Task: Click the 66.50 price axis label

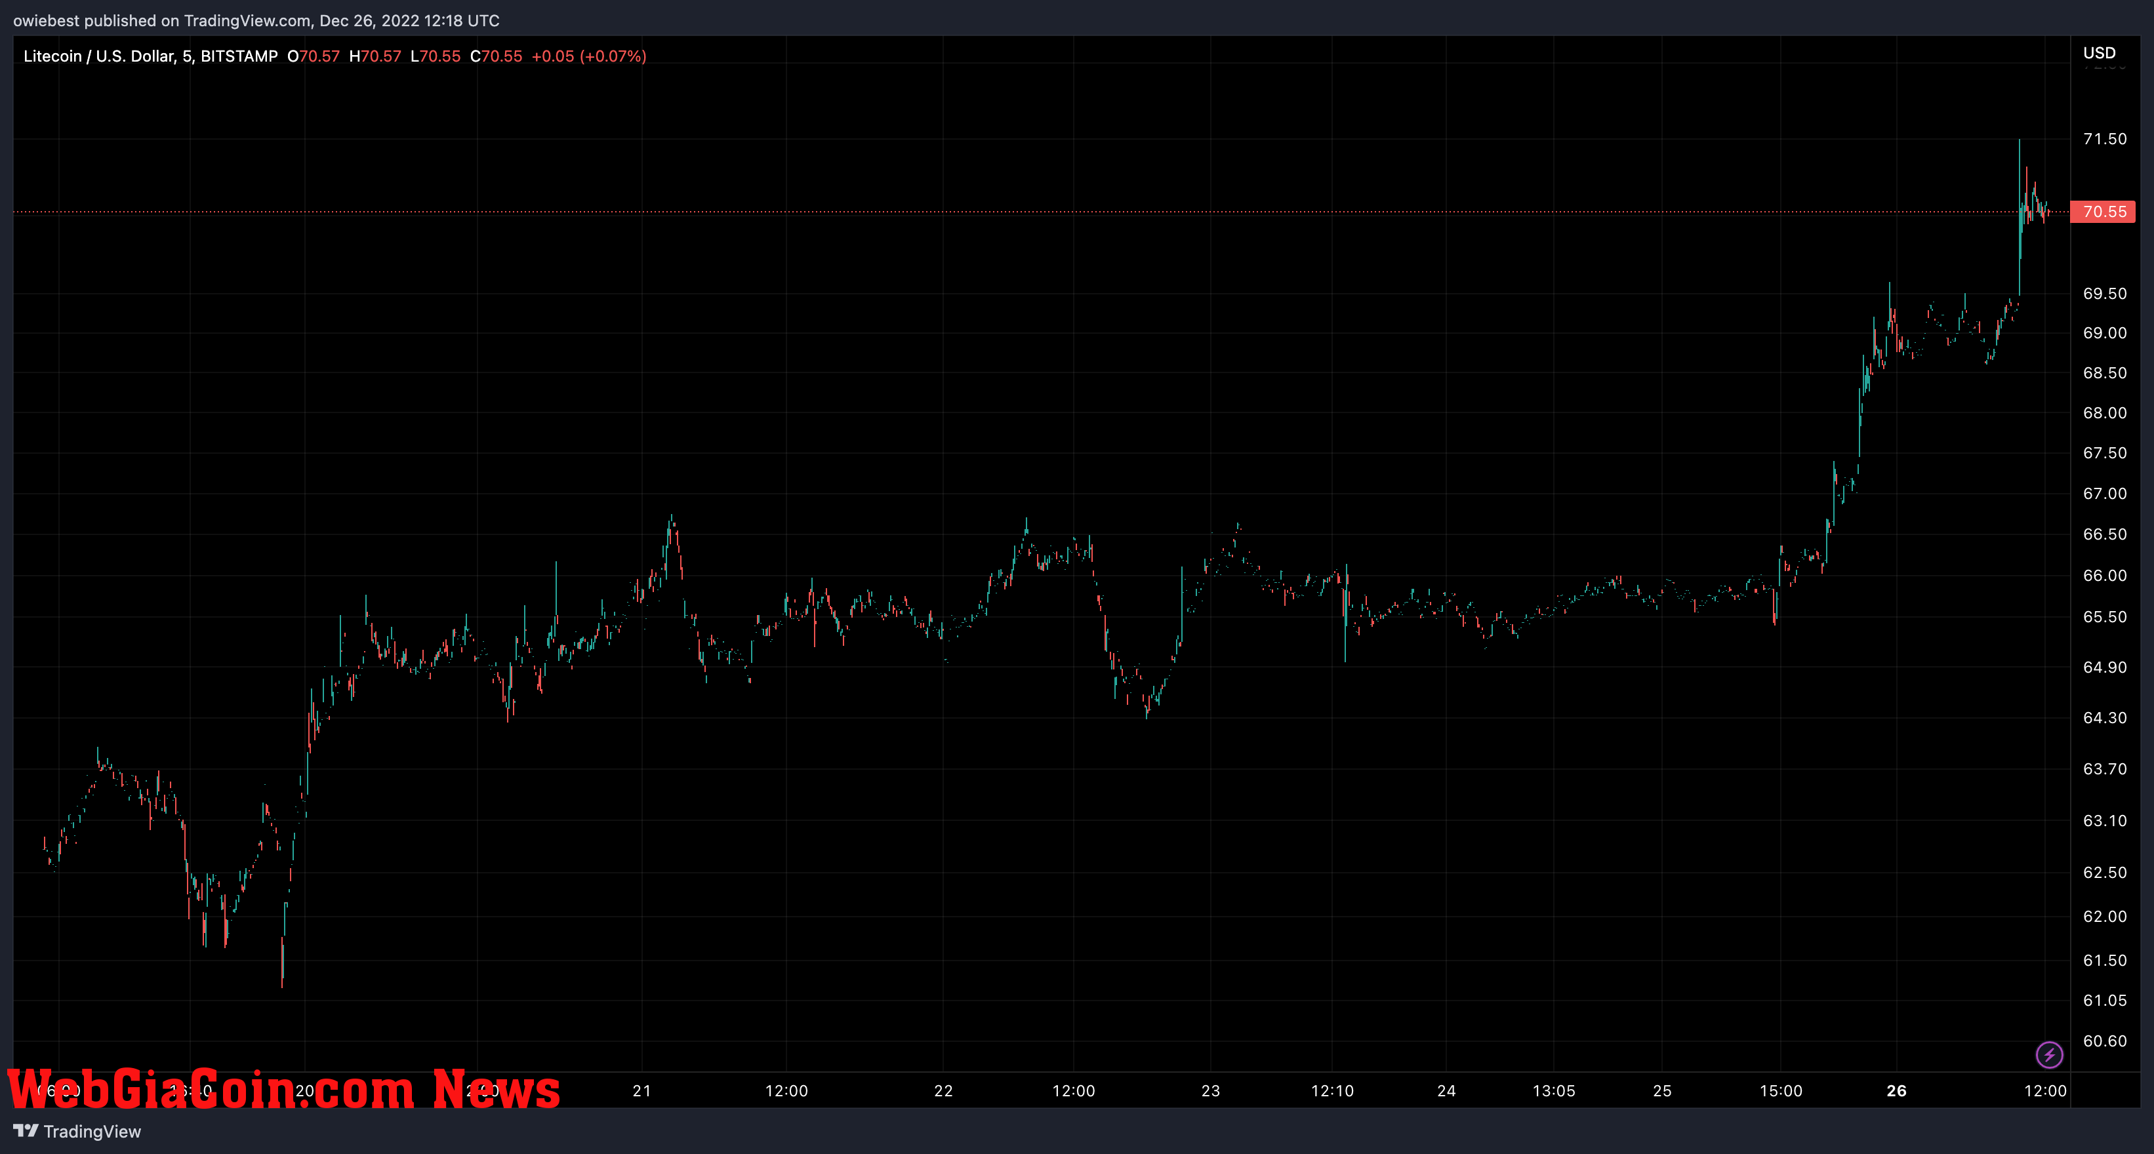Action: (2105, 534)
